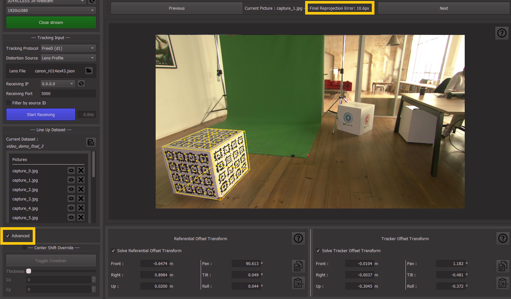Open viewport help question mark icon
This screenshot has height=299, width=511.
coord(502,33)
